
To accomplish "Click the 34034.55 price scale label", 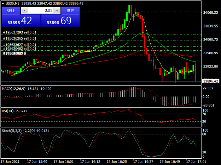I will (211, 26).
